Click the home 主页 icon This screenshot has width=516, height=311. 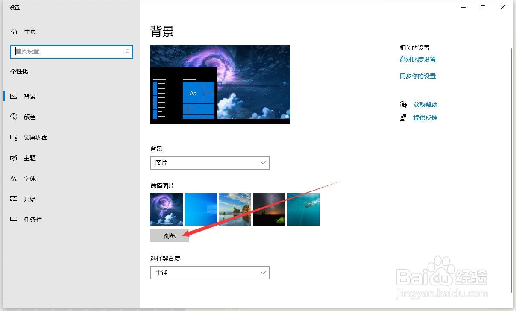pyautogui.click(x=13, y=31)
